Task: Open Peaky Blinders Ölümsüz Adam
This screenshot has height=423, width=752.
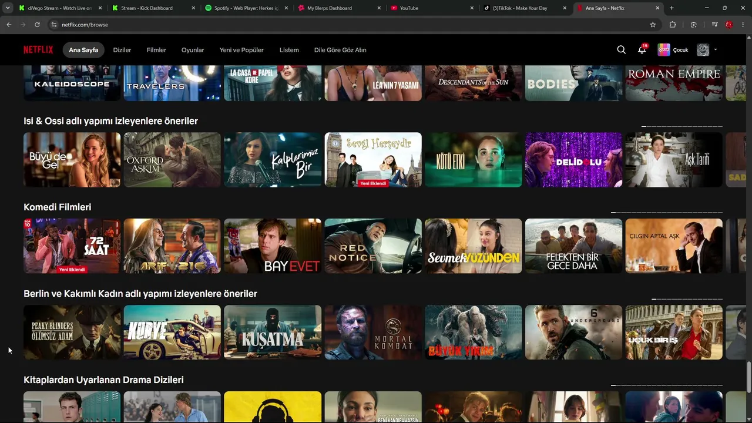Action: click(x=72, y=333)
